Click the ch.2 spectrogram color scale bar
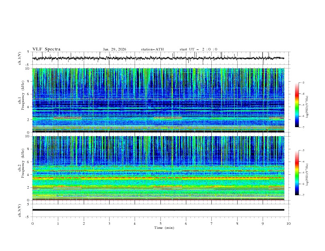This screenshot has height=251, width=325. pyautogui.click(x=297, y=173)
